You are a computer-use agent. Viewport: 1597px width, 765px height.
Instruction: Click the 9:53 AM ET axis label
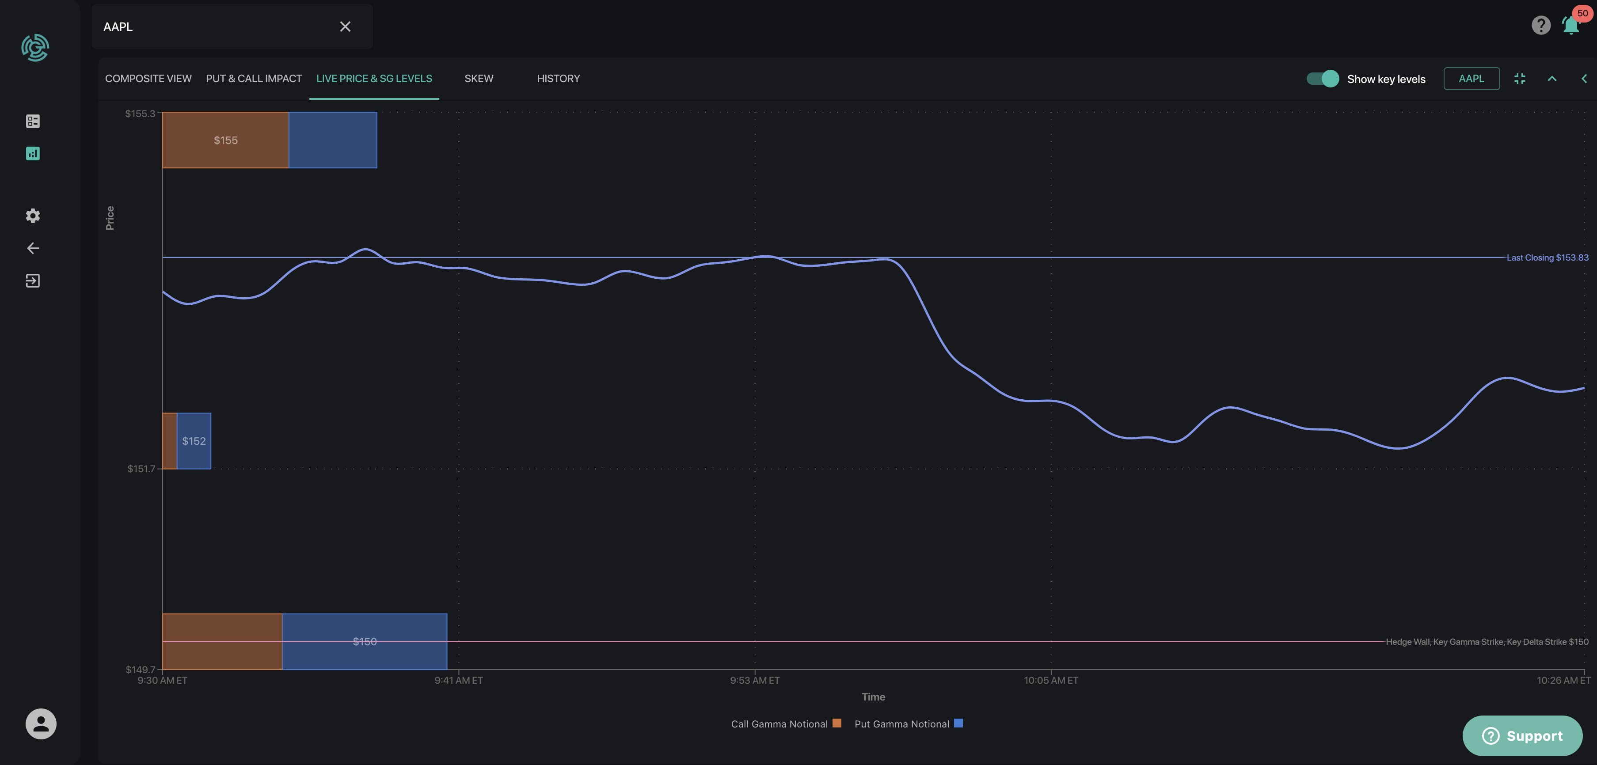coord(754,680)
